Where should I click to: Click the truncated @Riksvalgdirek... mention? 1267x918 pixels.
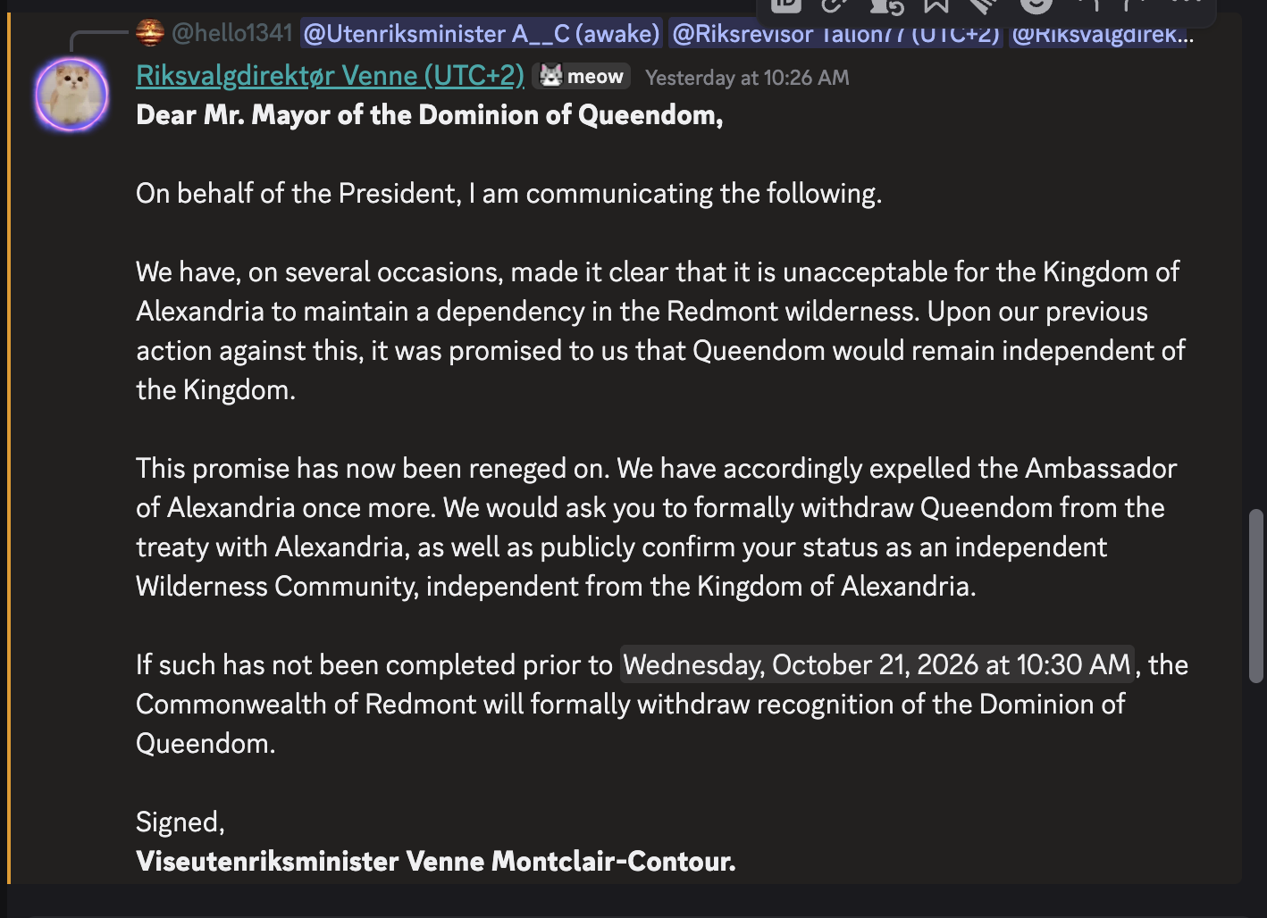tap(1100, 34)
